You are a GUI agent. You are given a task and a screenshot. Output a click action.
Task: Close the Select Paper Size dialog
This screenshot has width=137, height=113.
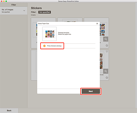coord(97,24)
